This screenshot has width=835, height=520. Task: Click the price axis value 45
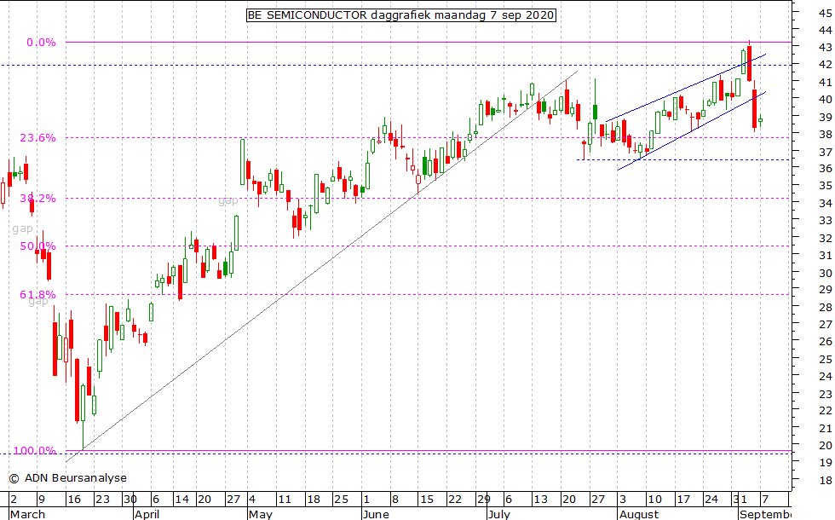[x=826, y=14]
